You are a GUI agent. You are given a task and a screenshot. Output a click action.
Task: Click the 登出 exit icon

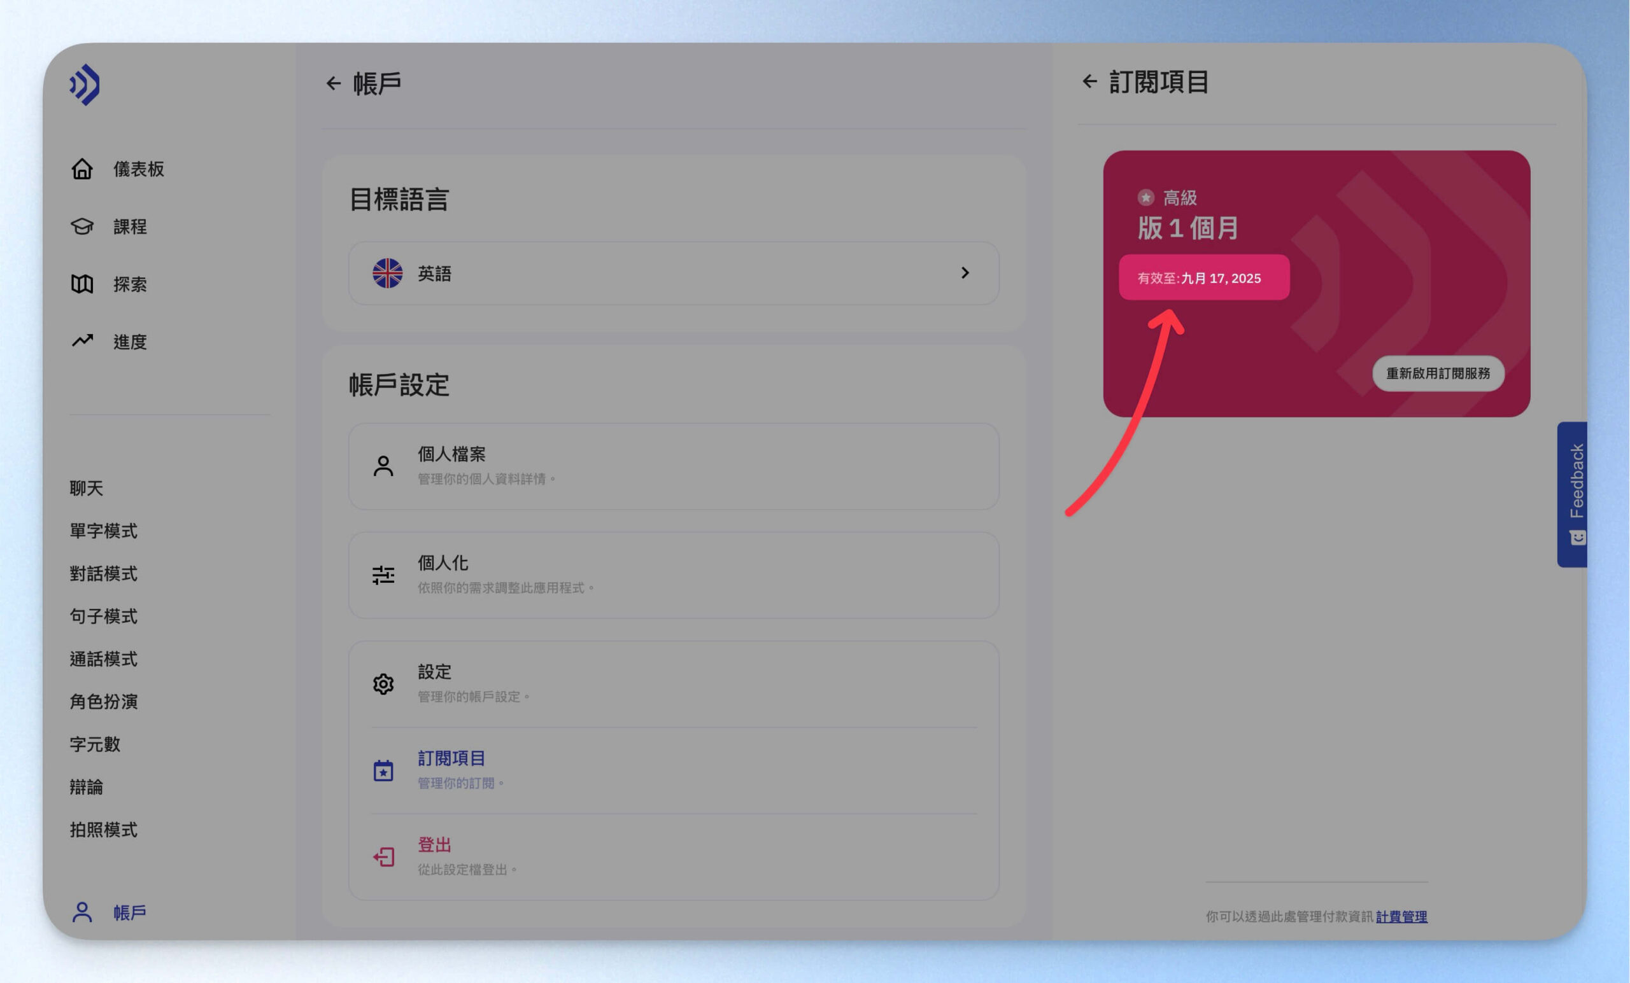point(383,857)
